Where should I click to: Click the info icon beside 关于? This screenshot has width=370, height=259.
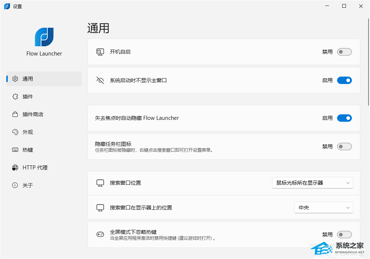(x=15, y=185)
